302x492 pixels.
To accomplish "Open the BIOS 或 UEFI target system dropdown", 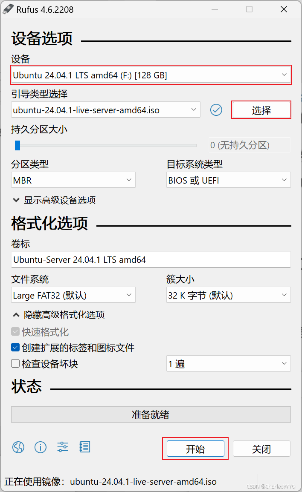I will click(x=229, y=180).
